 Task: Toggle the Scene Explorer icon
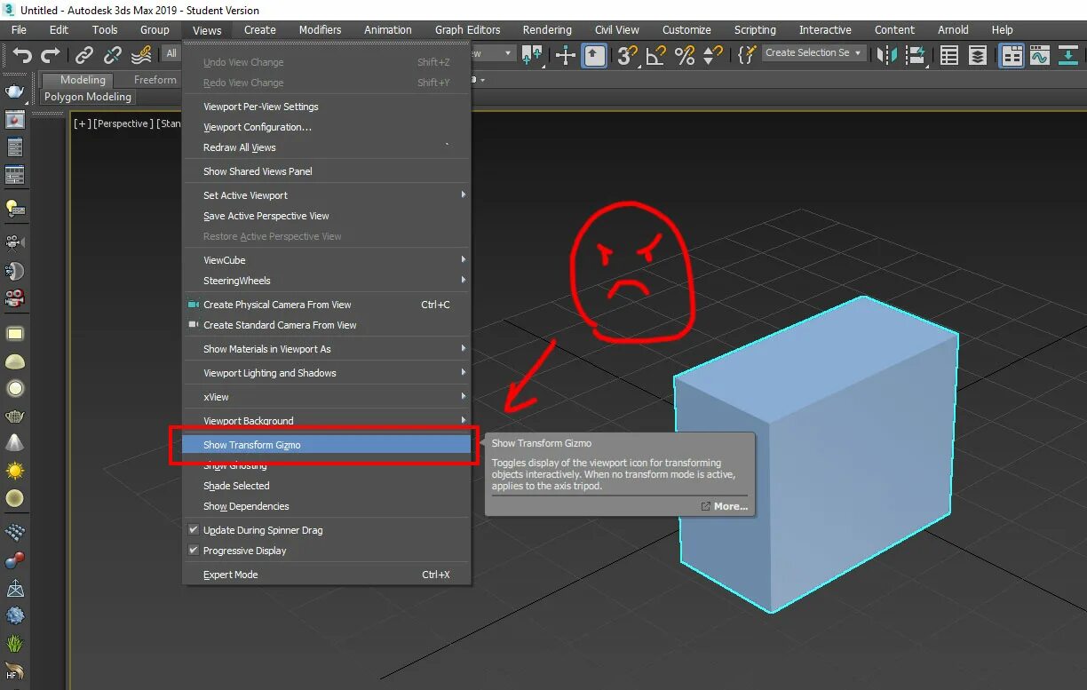coord(949,56)
